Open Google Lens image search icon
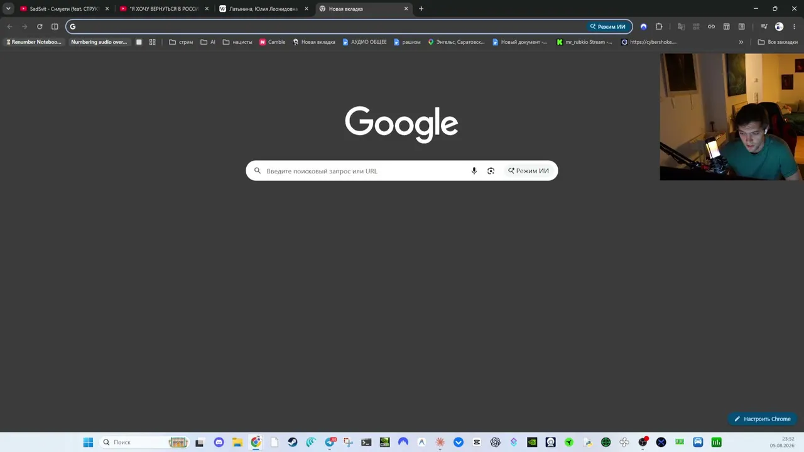Image resolution: width=804 pixels, height=452 pixels. [491, 171]
